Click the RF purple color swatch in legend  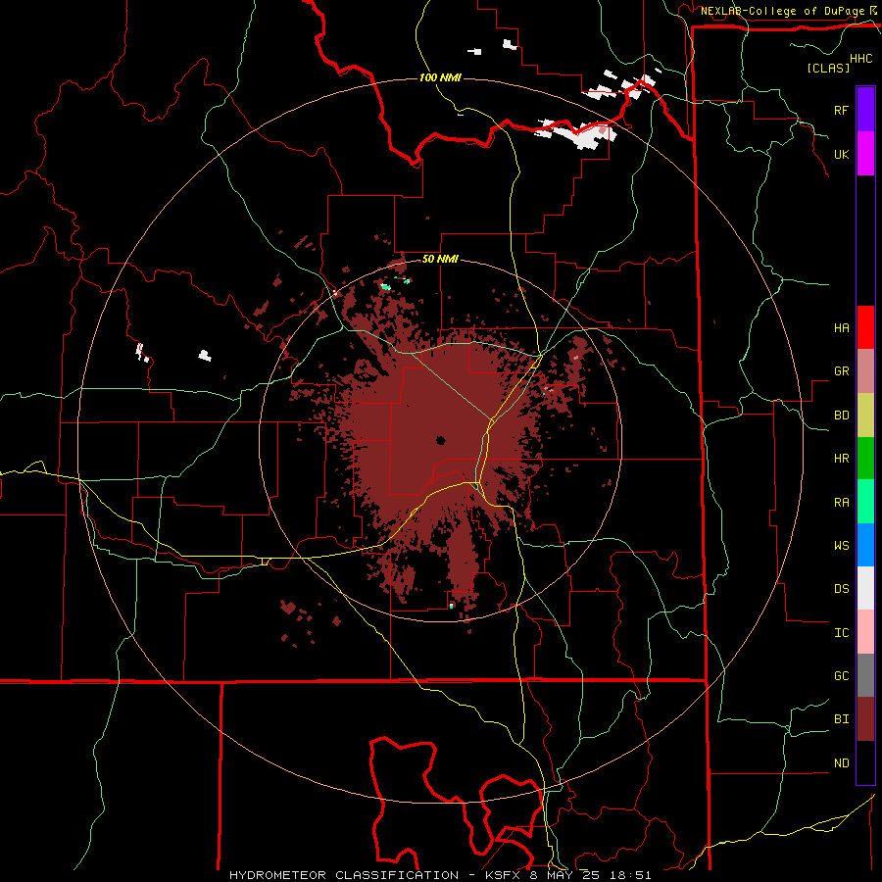(865, 110)
